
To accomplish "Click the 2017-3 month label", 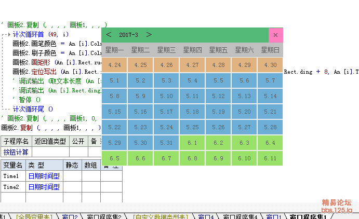I will tap(128, 35).
